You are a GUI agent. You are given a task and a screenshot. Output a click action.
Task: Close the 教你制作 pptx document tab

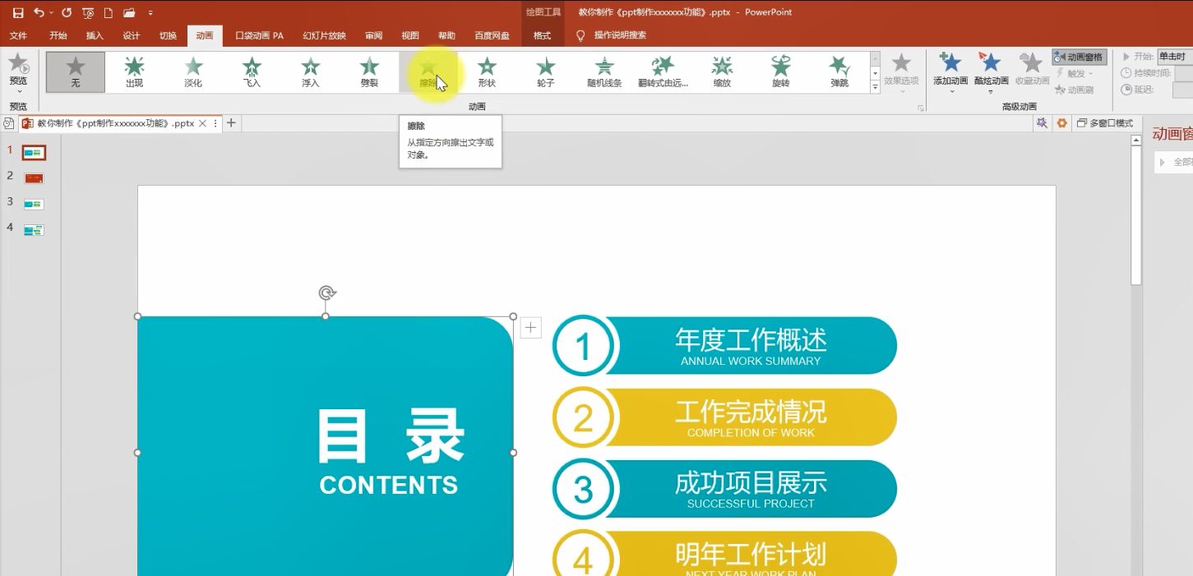point(202,123)
